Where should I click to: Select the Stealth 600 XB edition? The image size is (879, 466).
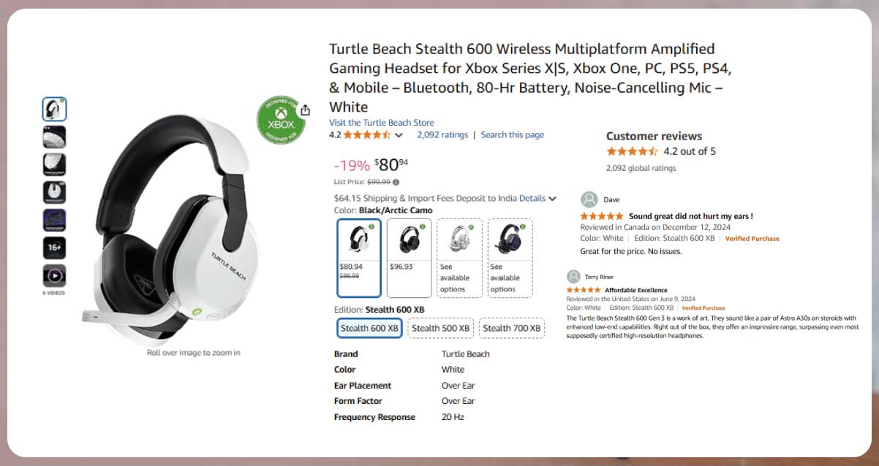pos(369,328)
